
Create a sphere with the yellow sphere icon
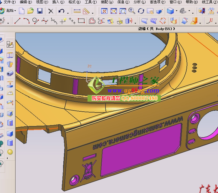10,152
